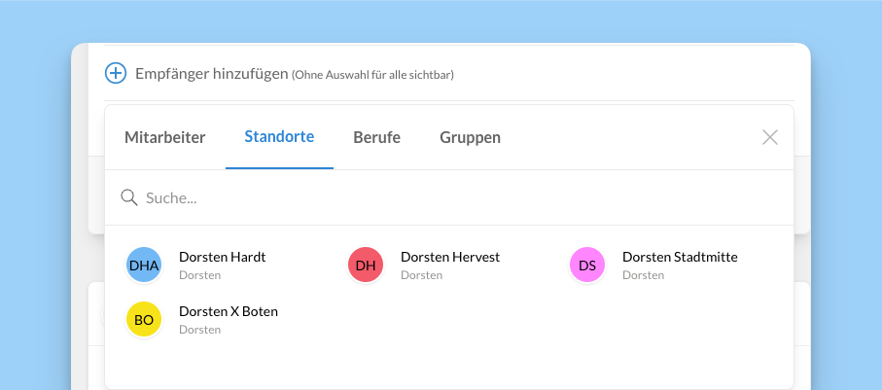Click the pink DS avatar

(x=587, y=265)
